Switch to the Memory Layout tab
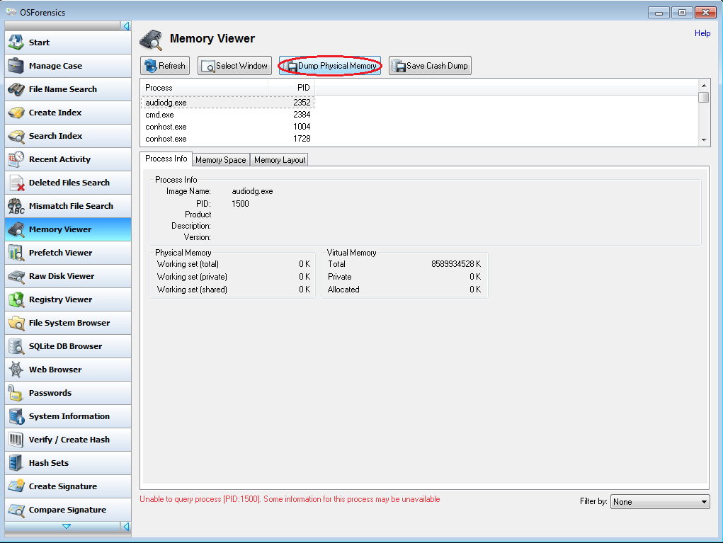Screen dimensions: 723x543 click(x=280, y=160)
